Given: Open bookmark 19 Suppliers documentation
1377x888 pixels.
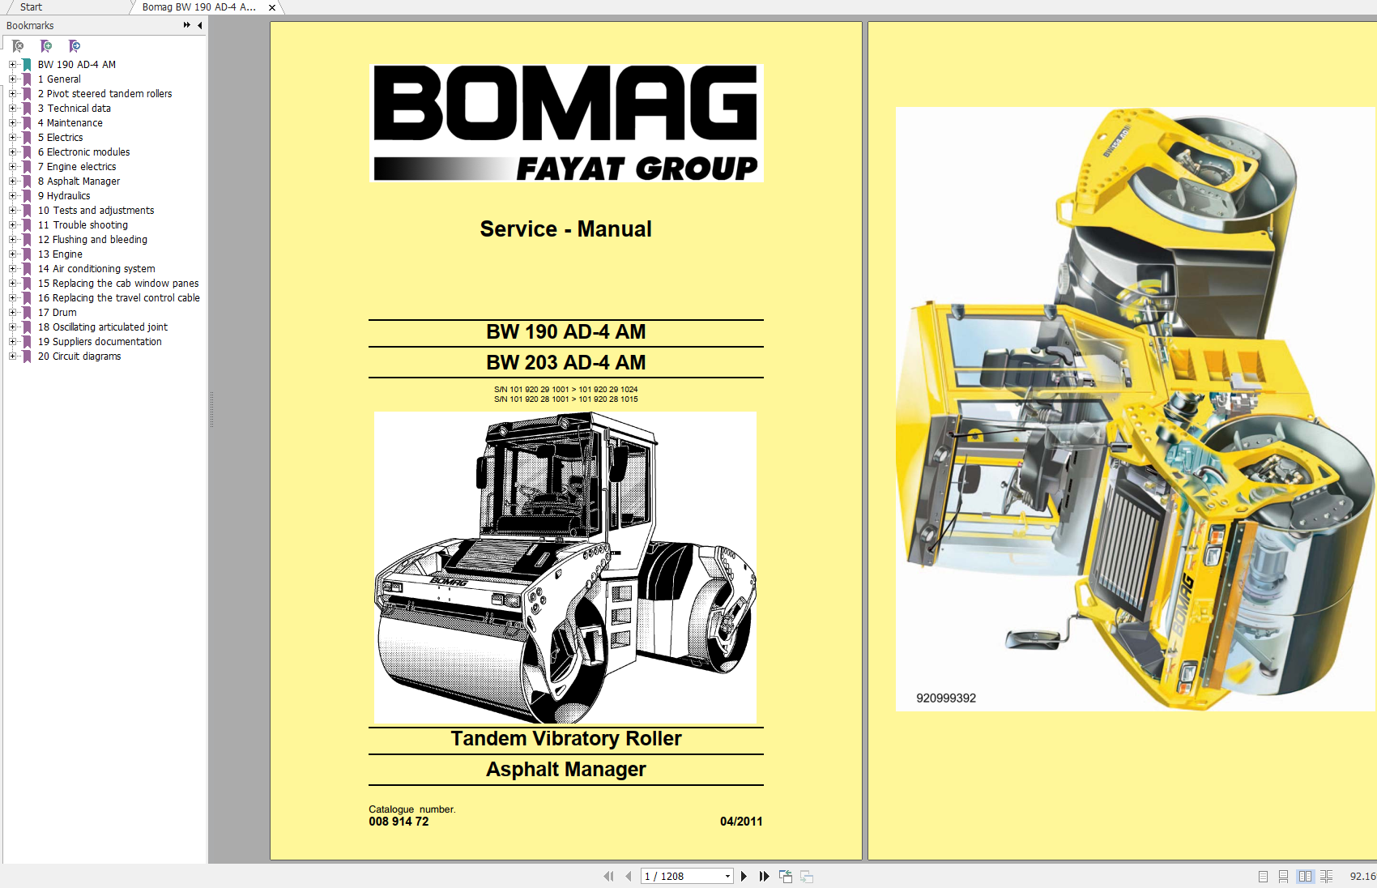Looking at the screenshot, I should [100, 342].
